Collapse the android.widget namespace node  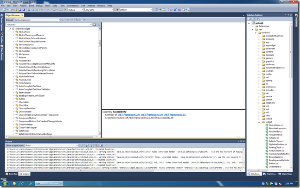click(10, 29)
